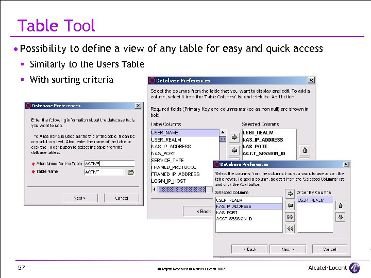
Task: Click the Table Columns scroll up arrow
Action: coord(223,132)
